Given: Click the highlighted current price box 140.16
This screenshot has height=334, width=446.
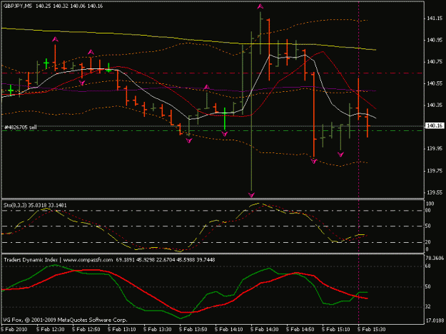Looking at the screenshot, I should tap(435, 126).
